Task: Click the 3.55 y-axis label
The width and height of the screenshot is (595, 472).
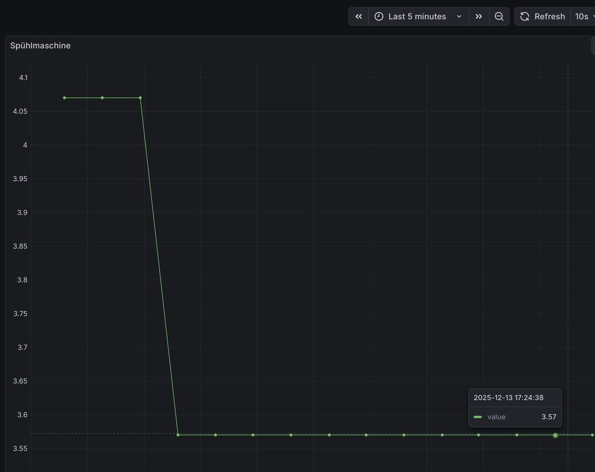Action: click(21, 449)
